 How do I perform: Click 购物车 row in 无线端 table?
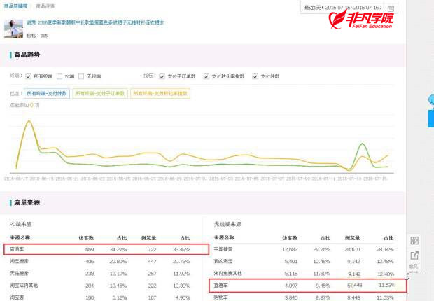pyautogui.click(x=304, y=297)
